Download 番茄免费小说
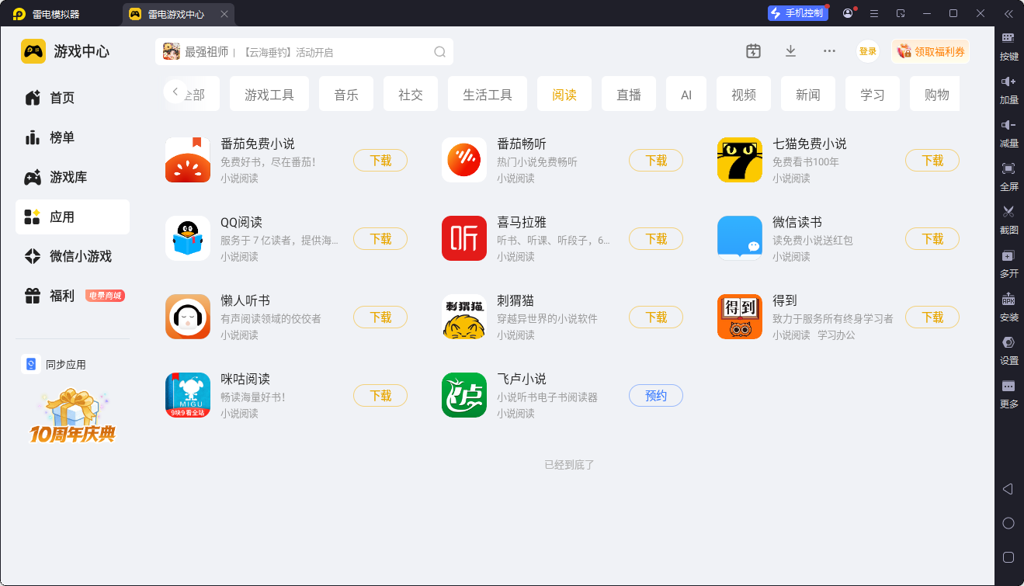This screenshot has height=586, width=1024. [380, 161]
